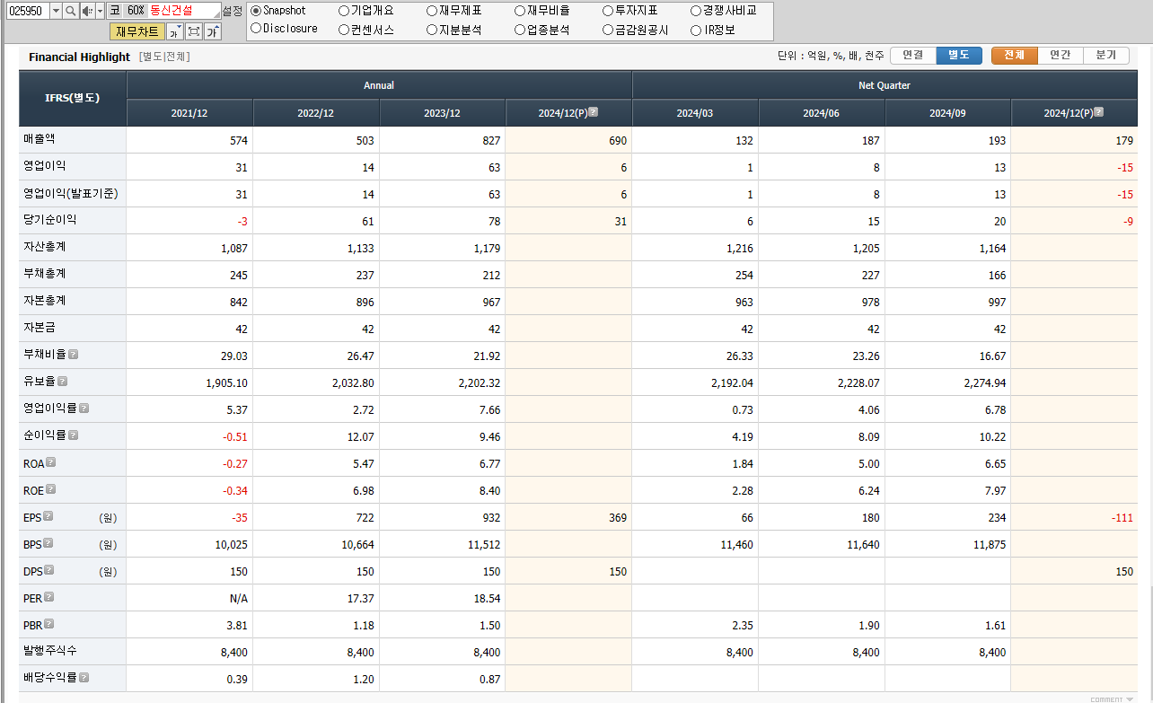Switch to 연결 consolidated tab
This screenshot has width=1153, height=703.
913,55
